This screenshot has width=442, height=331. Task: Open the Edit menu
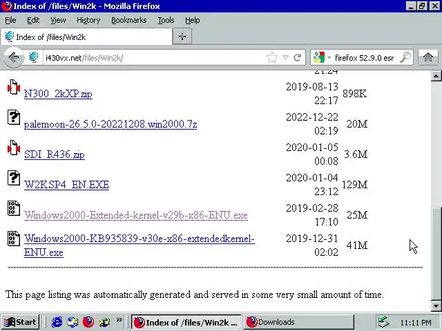point(33,20)
